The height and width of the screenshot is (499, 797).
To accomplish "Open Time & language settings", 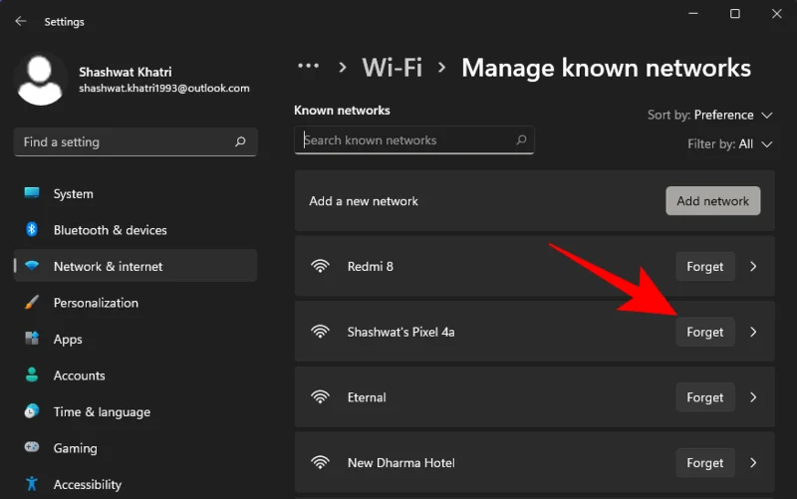I will coord(135,411).
